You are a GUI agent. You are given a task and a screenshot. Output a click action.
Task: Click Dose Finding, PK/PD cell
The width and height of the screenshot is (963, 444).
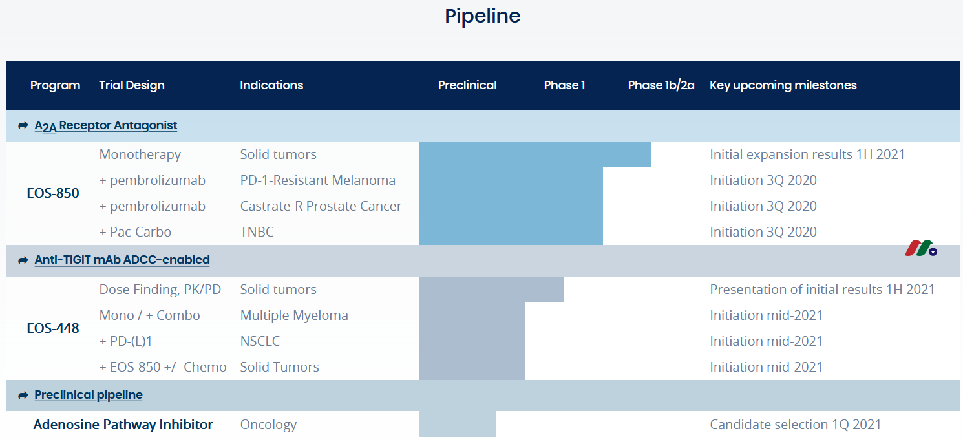(x=160, y=290)
